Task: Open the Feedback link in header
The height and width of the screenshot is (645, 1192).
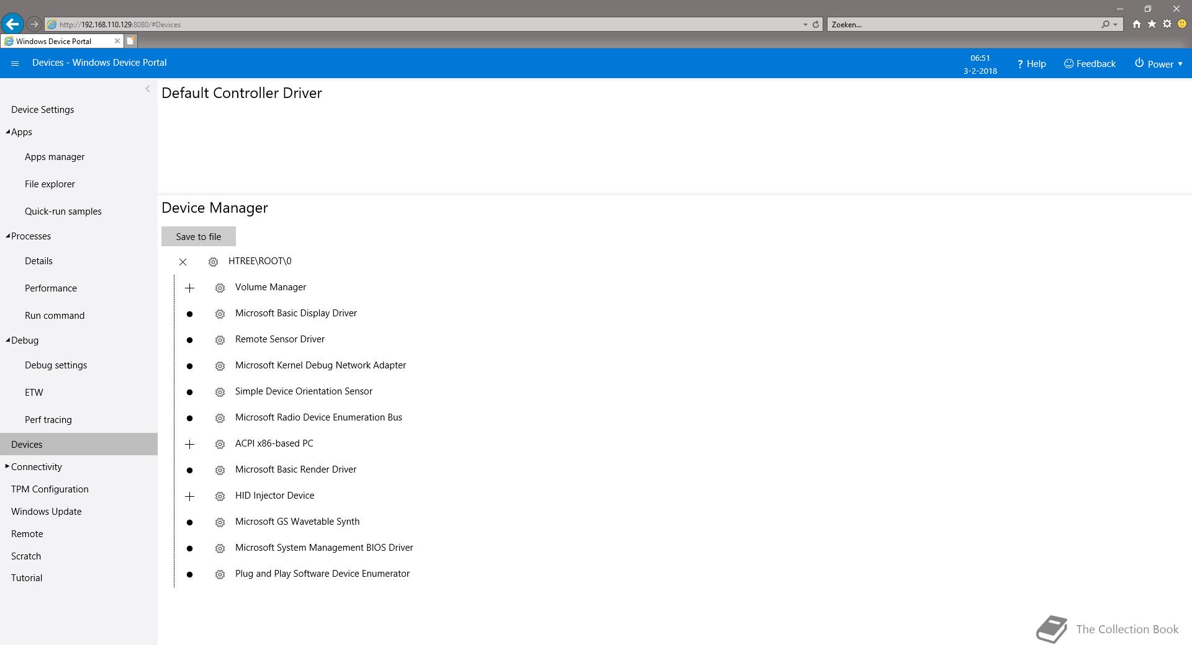Action: [x=1090, y=64]
